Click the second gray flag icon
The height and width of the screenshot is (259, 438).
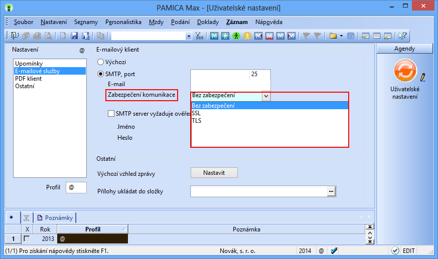[x=317, y=36]
